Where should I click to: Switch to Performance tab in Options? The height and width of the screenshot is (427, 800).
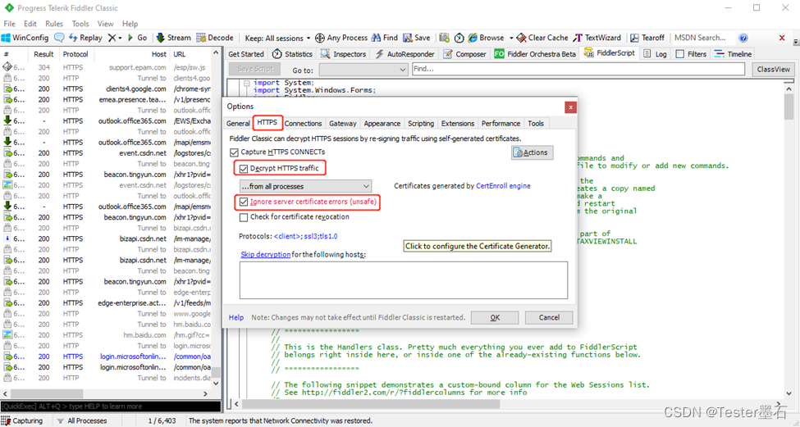[x=501, y=123]
